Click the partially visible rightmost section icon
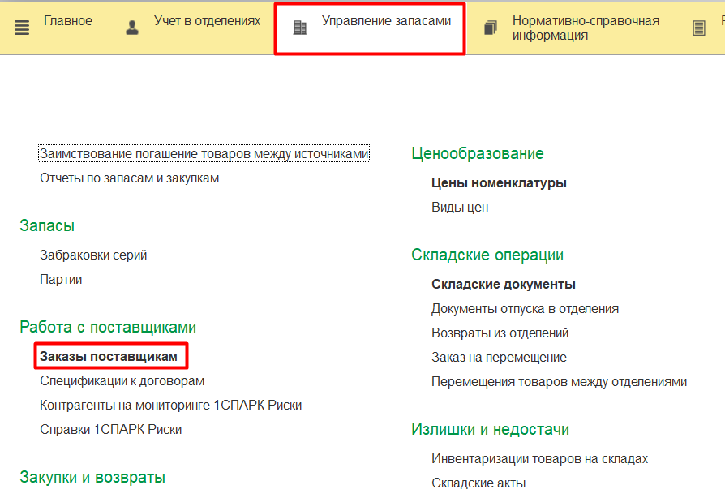Screen dimensions: 725x498 [x=699, y=28]
